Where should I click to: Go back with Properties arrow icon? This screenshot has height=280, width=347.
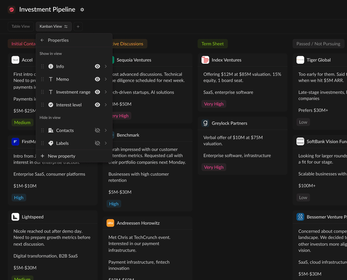(x=42, y=40)
